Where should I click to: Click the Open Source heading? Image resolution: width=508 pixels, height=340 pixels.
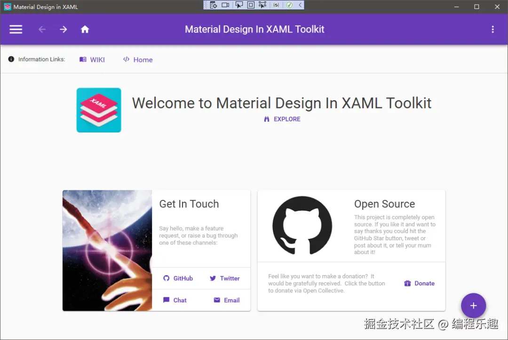385,204
